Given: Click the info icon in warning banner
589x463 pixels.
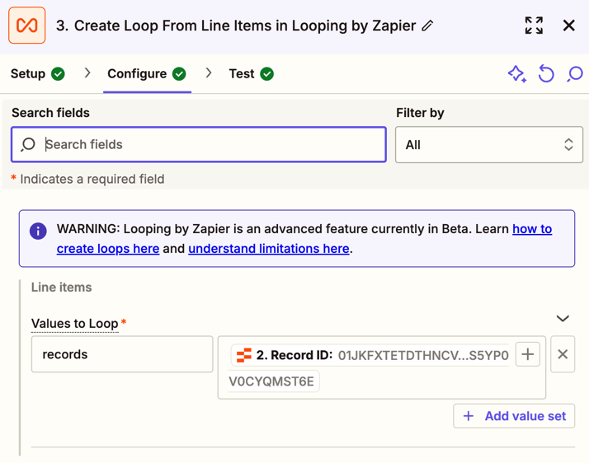Looking at the screenshot, I should point(38,231).
